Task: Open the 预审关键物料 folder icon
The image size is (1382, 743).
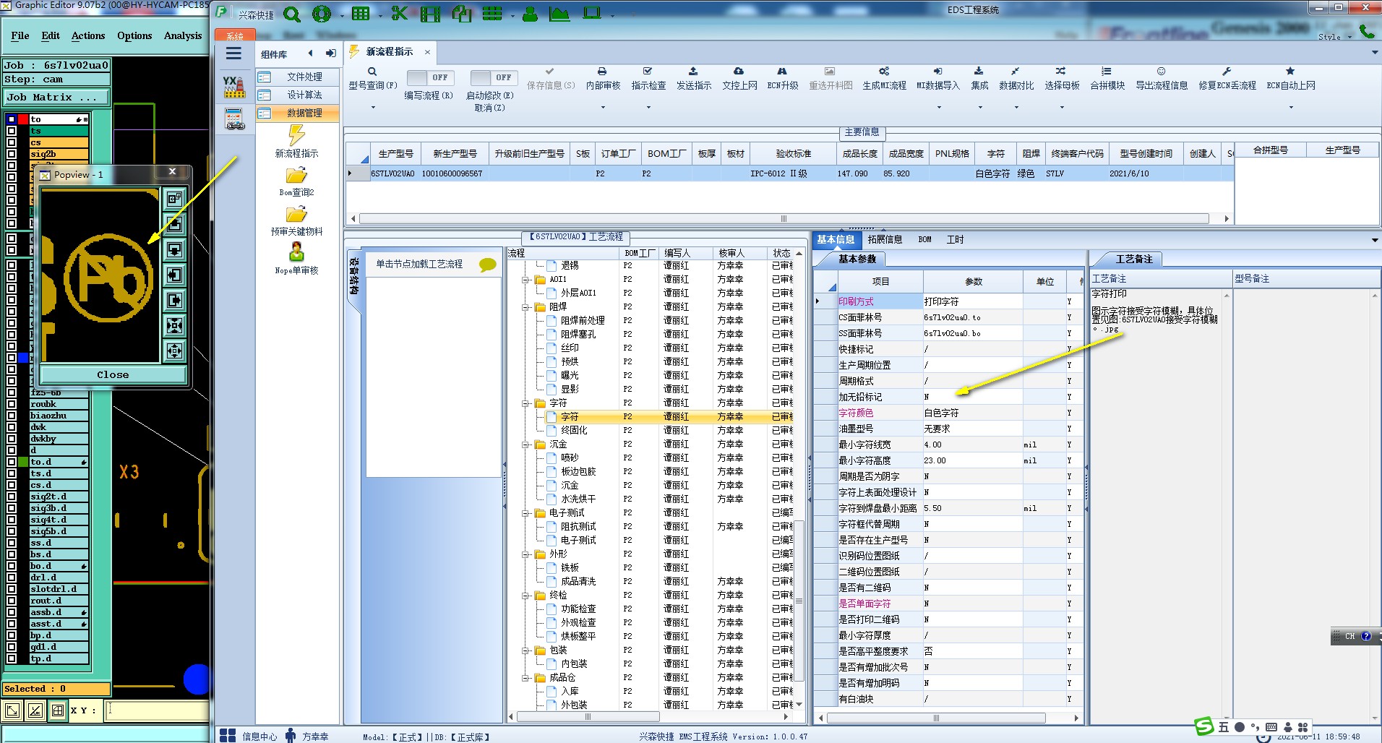Action: point(296,214)
